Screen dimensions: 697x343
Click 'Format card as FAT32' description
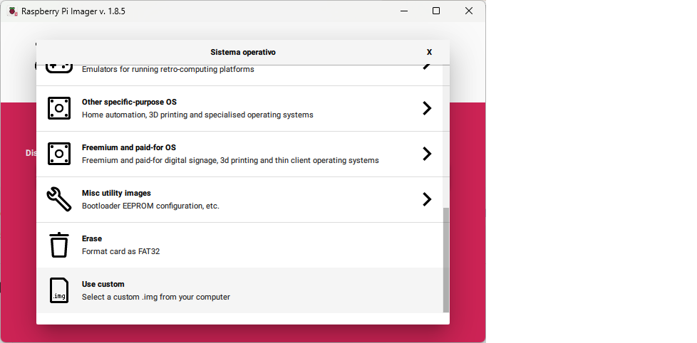pos(121,252)
